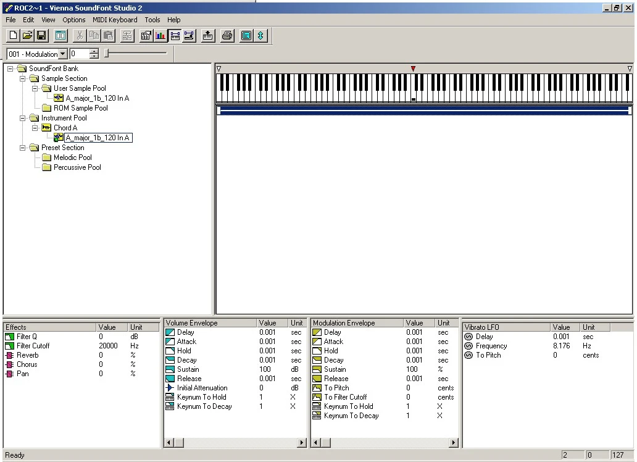
Task: Click the Modulation Envelope column header
Action: [357, 323]
